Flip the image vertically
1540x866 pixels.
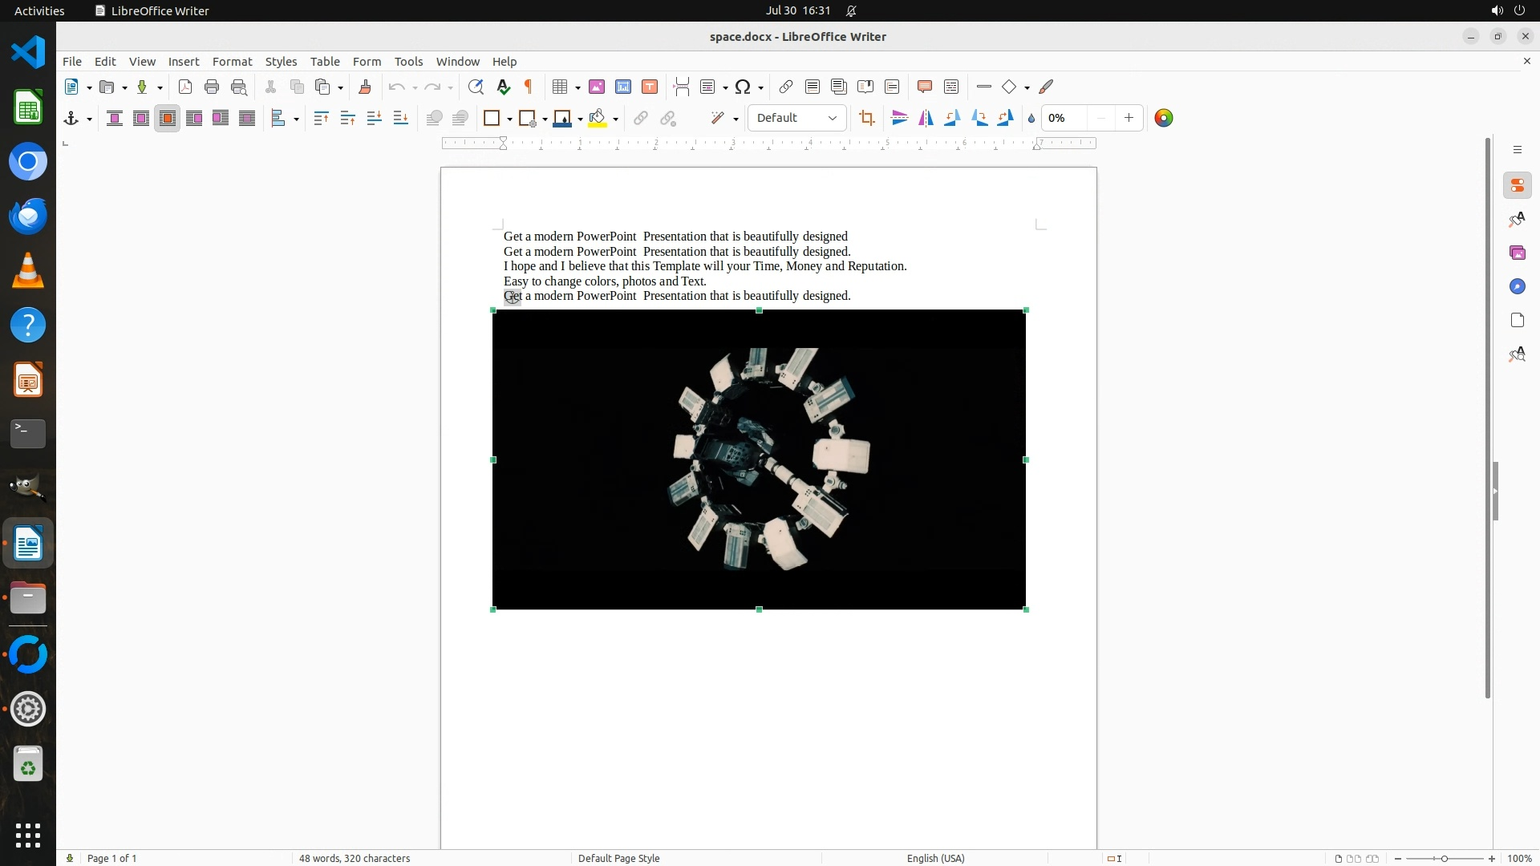(900, 119)
